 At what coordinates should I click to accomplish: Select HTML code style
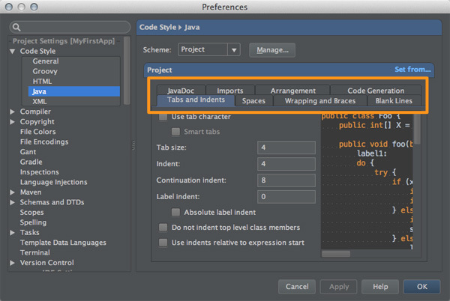(42, 82)
